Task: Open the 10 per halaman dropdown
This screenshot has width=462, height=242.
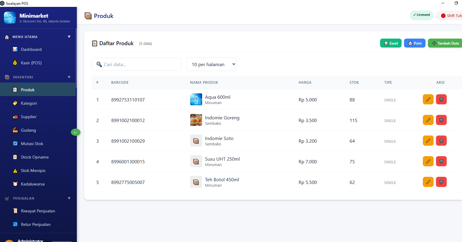Action: coord(211,64)
